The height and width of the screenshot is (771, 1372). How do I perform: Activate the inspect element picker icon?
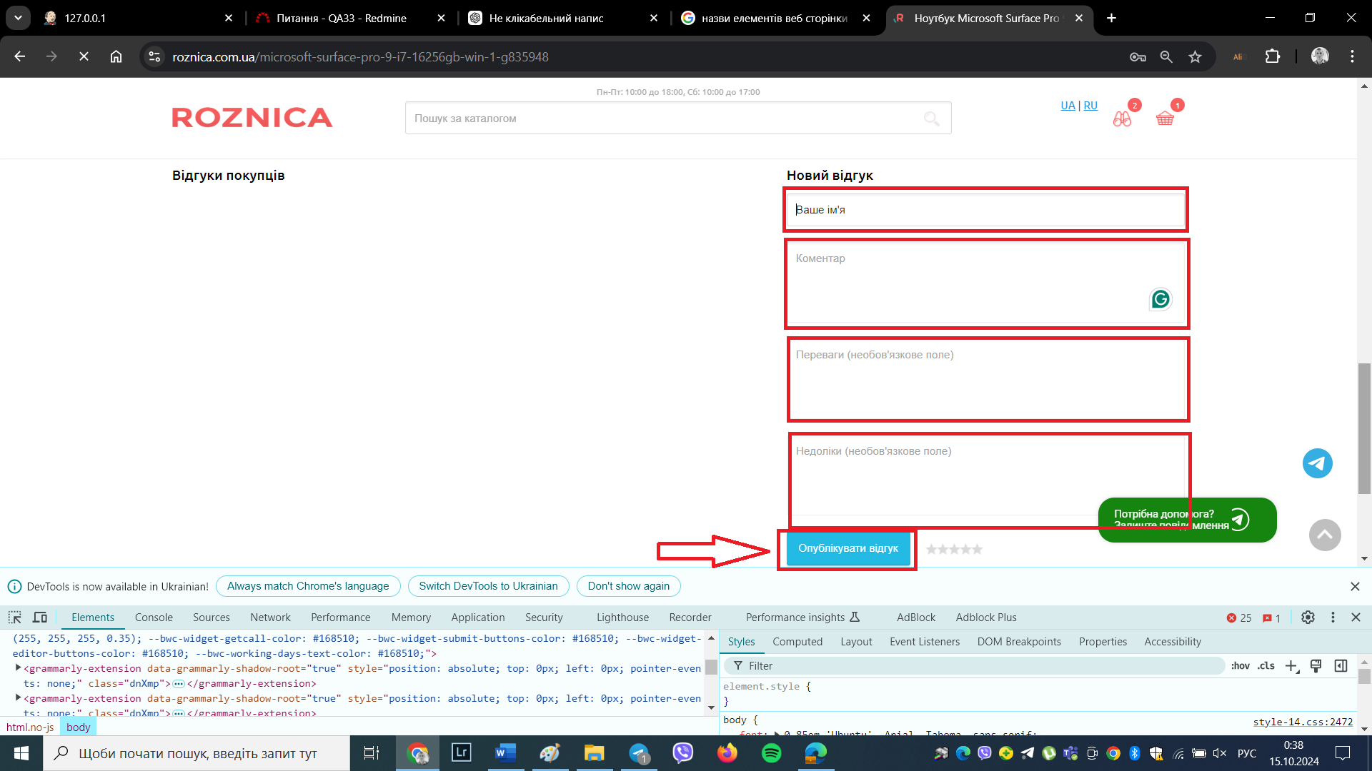[x=15, y=618]
